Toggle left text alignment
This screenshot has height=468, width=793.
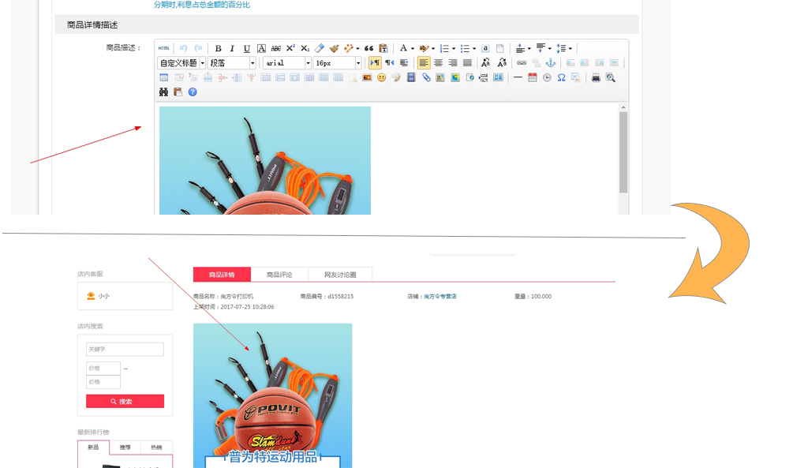click(424, 62)
